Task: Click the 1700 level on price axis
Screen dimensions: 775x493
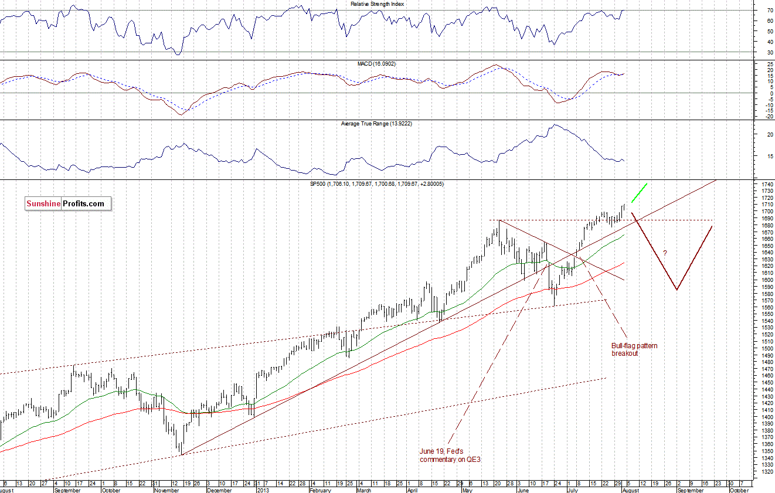Action: (x=766, y=212)
